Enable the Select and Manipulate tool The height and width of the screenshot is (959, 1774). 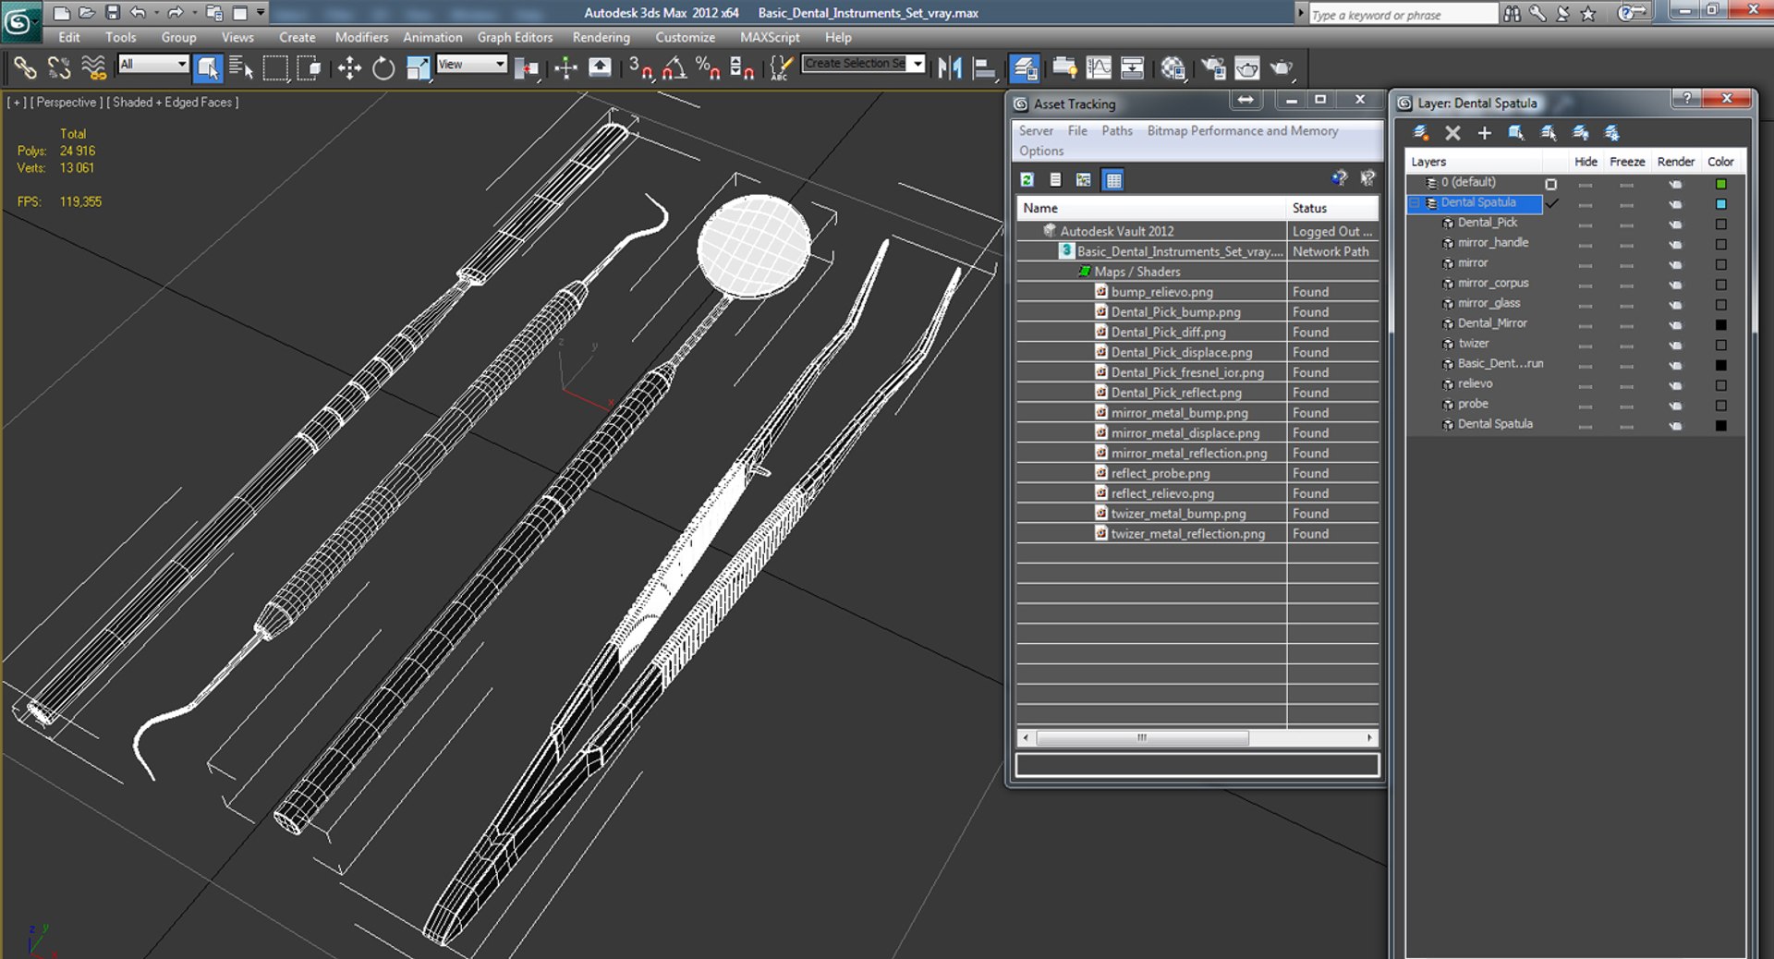(565, 67)
